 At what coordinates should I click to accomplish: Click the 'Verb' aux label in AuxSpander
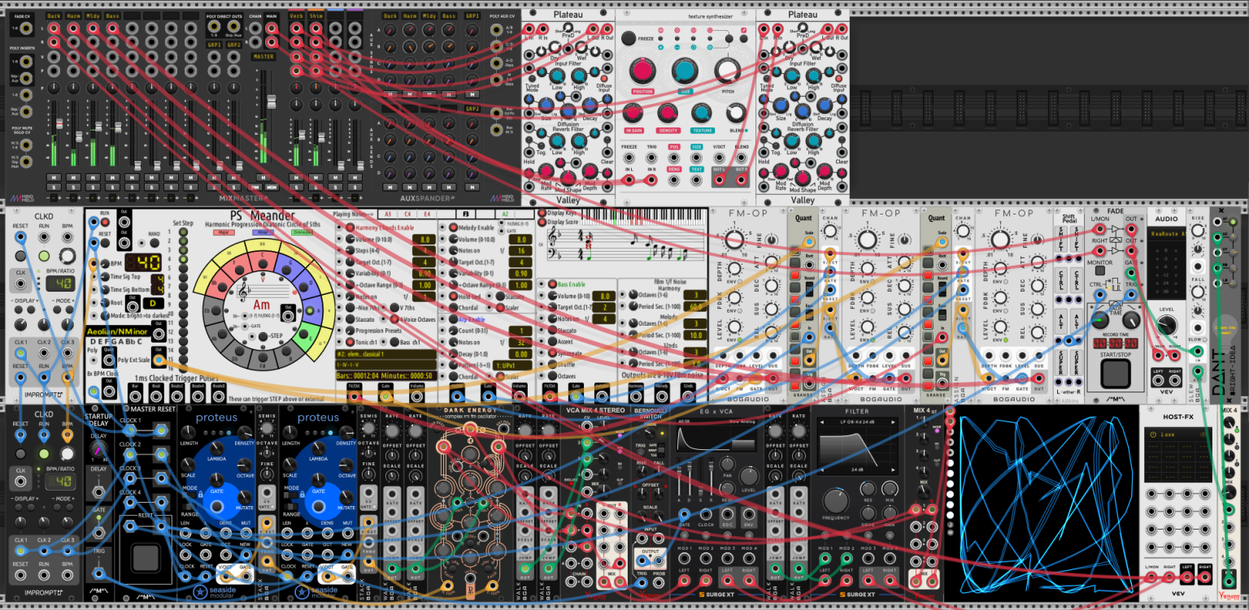296,15
